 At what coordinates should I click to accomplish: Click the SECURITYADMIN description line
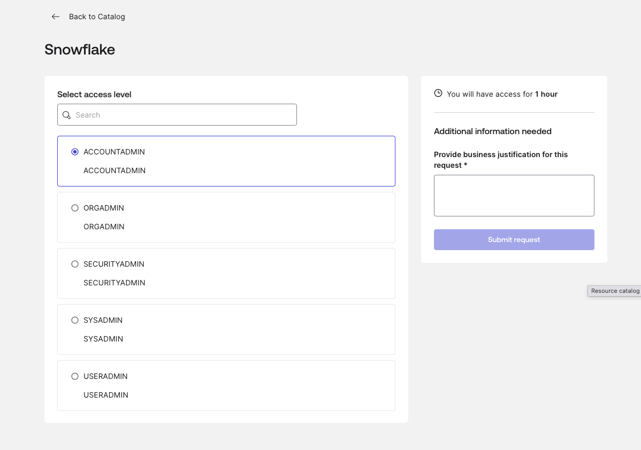115,283
